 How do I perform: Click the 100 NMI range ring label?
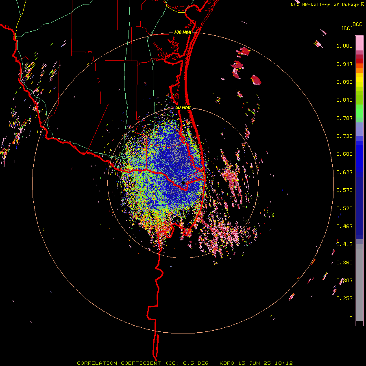coord(183,32)
